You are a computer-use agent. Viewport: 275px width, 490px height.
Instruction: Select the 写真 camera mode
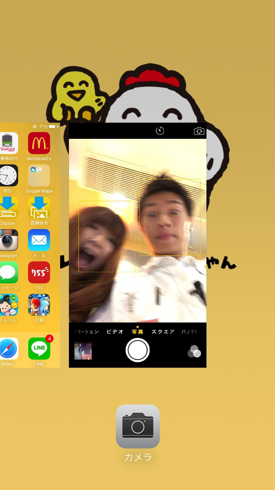tap(137, 332)
